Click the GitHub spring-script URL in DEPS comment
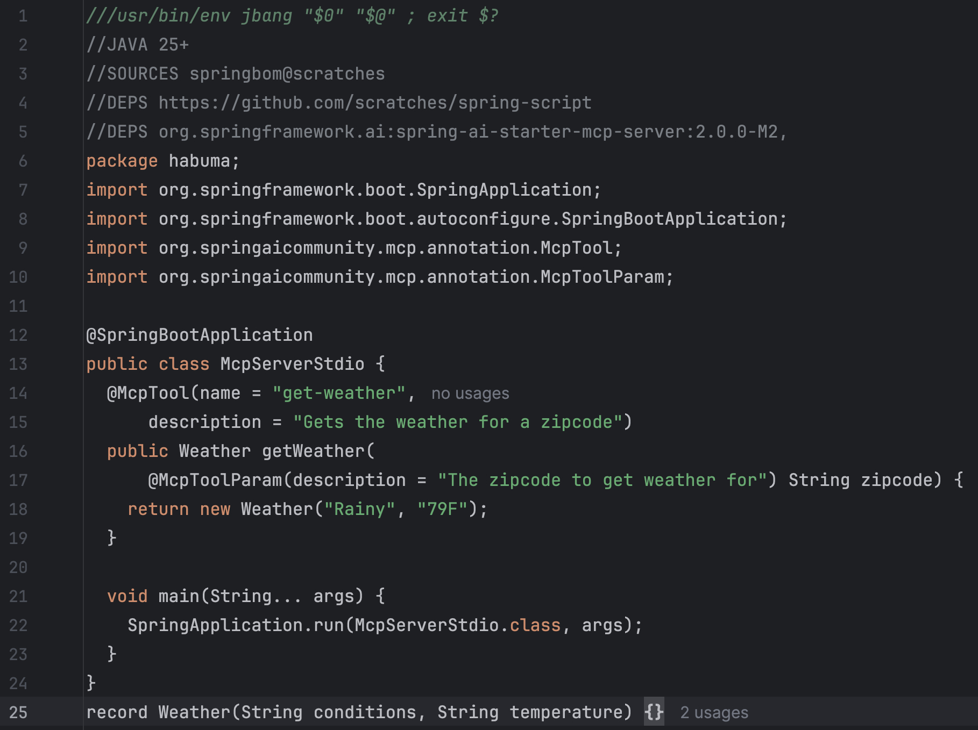Viewport: 978px width, 730px height. click(374, 103)
